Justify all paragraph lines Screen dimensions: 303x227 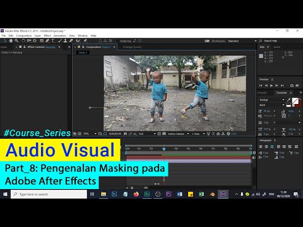(x=296, y=146)
